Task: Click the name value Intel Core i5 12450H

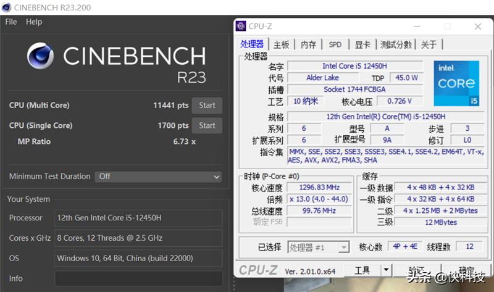Action: coord(354,66)
